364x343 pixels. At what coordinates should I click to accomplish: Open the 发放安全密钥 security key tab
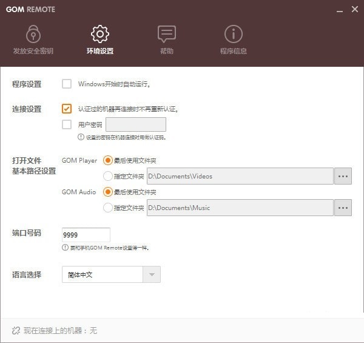(33, 40)
